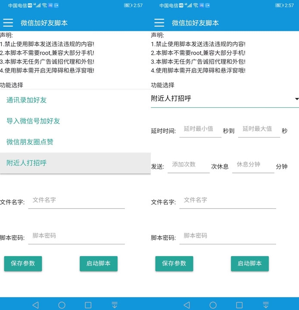Viewport: 299px width, 310px height.
Task: Tap recent apps square in left screen
Action: (88, 305)
